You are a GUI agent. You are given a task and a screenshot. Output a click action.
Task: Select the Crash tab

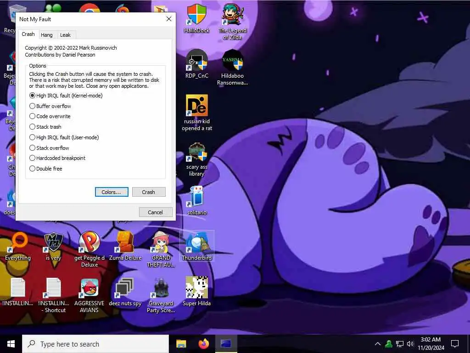click(28, 34)
